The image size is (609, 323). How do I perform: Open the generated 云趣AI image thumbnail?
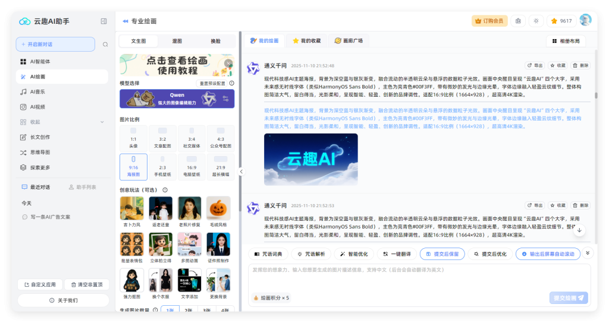click(310, 159)
